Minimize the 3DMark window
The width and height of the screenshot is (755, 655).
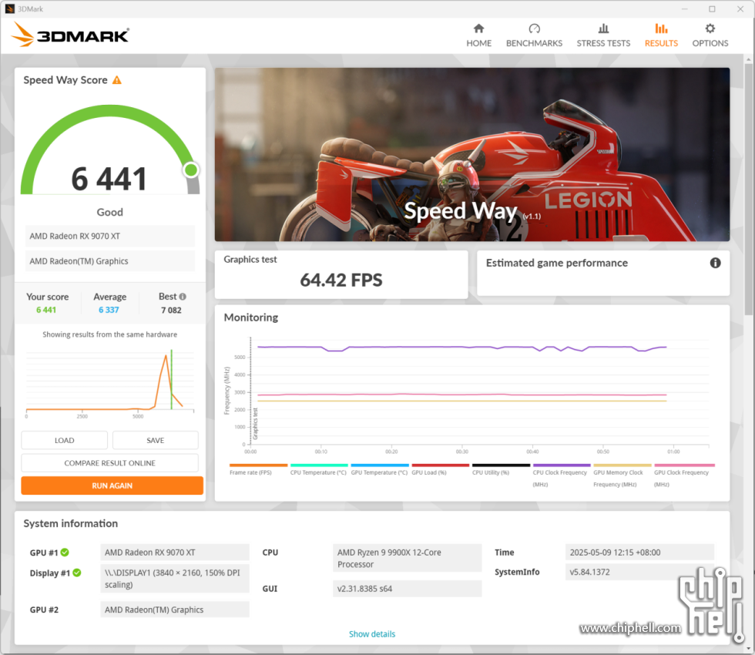(685, 8)
